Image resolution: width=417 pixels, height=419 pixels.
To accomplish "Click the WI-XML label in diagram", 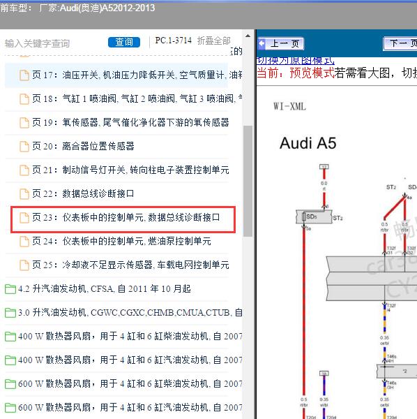I will tap(289, 107).
